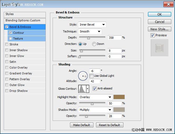Screen dimensions: 175x134
Task: Expand the Gloss Contour picker arrow
Action: pos(88,89)
